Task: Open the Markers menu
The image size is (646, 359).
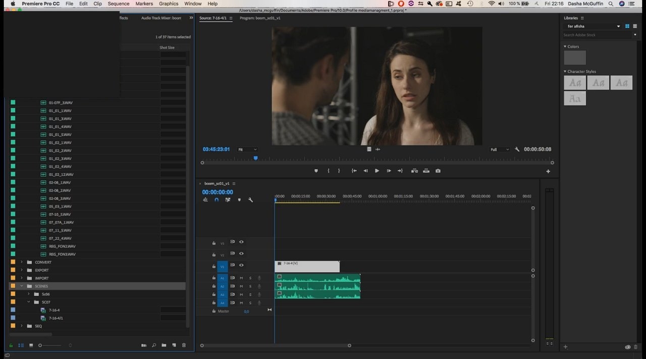Action: [144, 4]
